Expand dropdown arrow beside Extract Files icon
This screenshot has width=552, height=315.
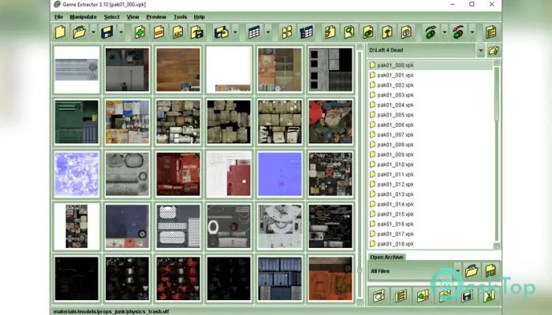(235, 32)
